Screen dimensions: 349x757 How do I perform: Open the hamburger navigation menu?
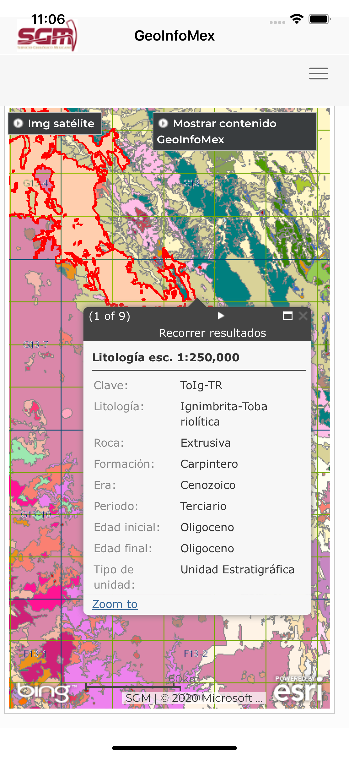point(318,74)
